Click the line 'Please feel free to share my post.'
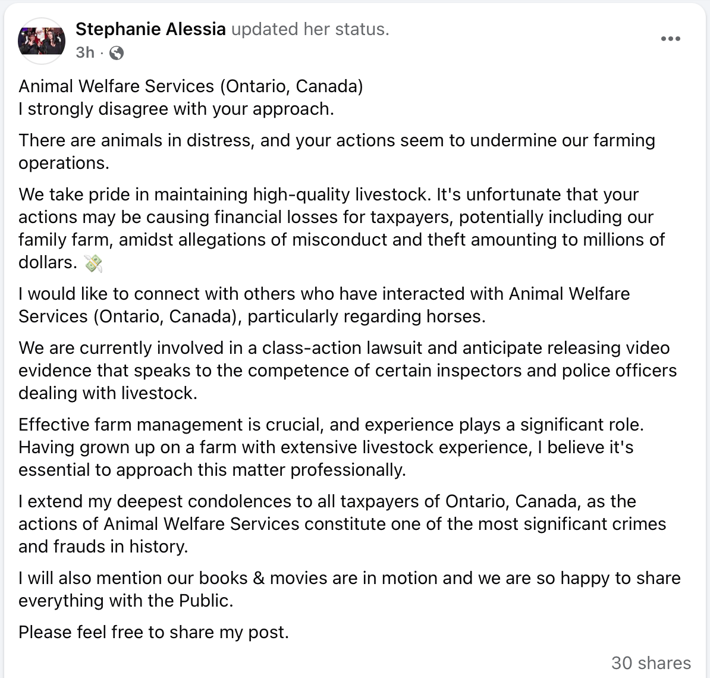The image size is (710, 678). click(153, 632)
